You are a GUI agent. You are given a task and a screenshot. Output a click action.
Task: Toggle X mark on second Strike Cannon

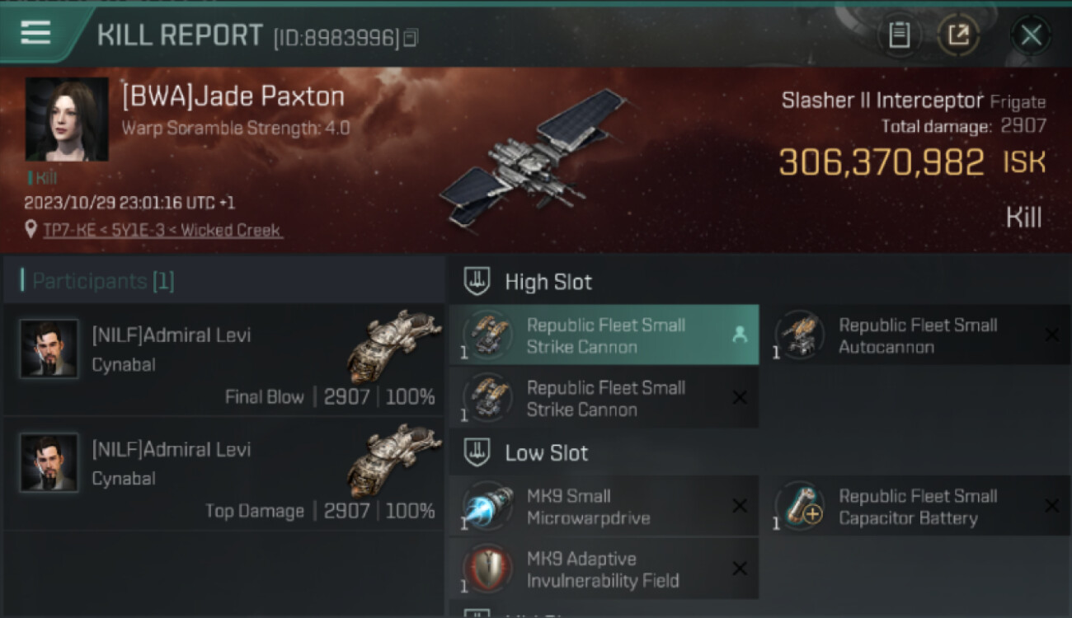coord(740,398)
